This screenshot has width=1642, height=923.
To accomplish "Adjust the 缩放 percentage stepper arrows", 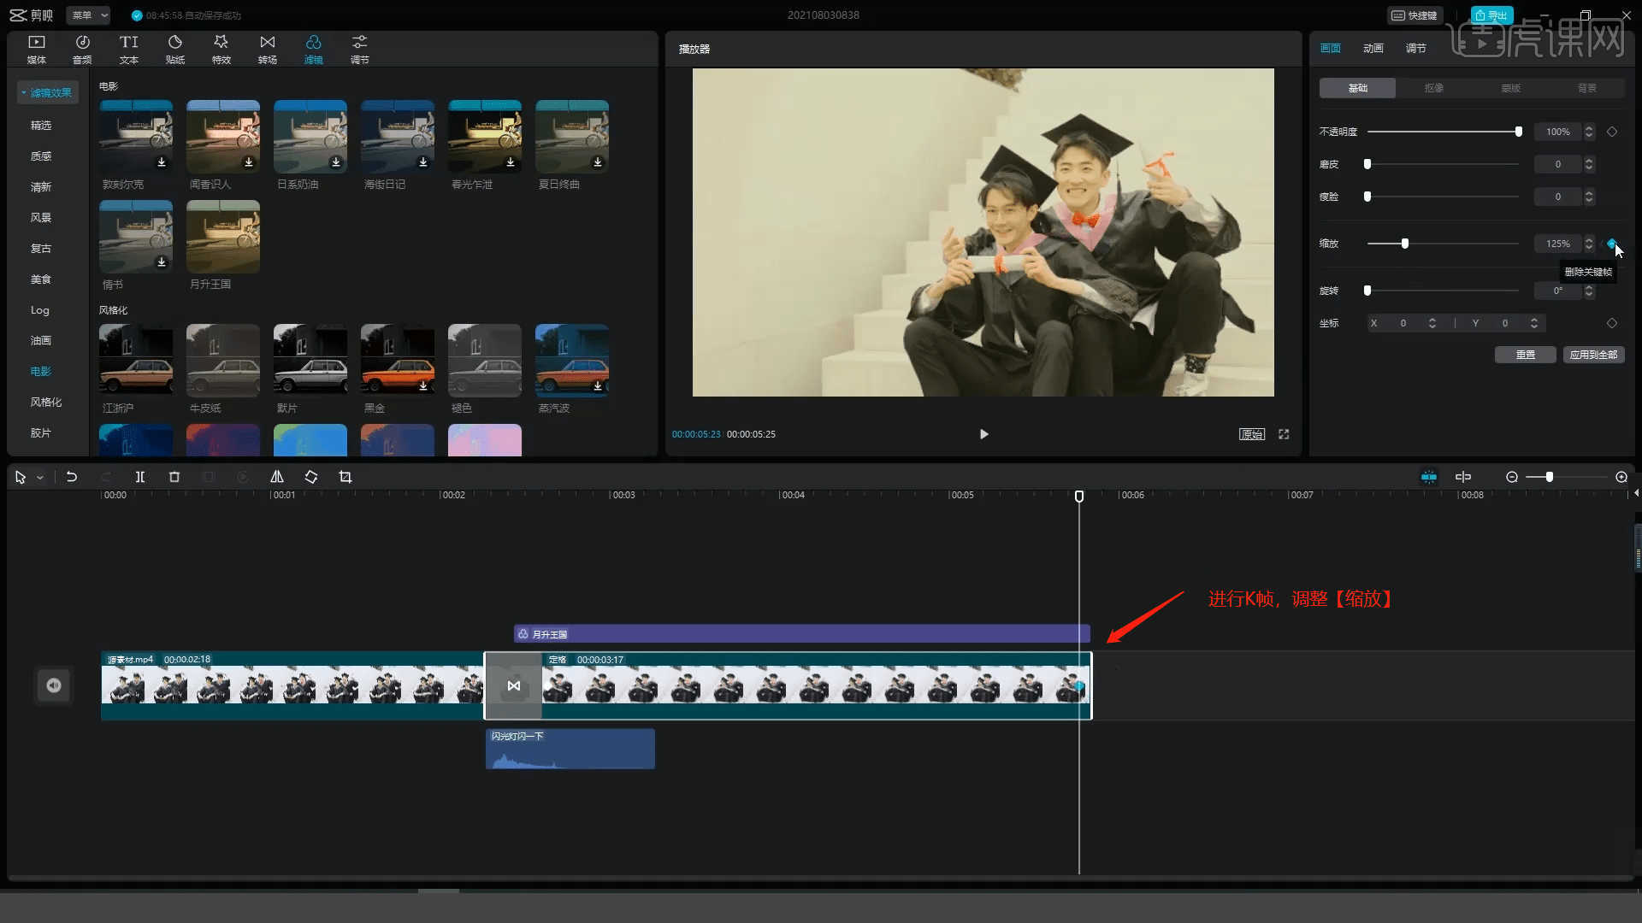I will [1589, 244].
